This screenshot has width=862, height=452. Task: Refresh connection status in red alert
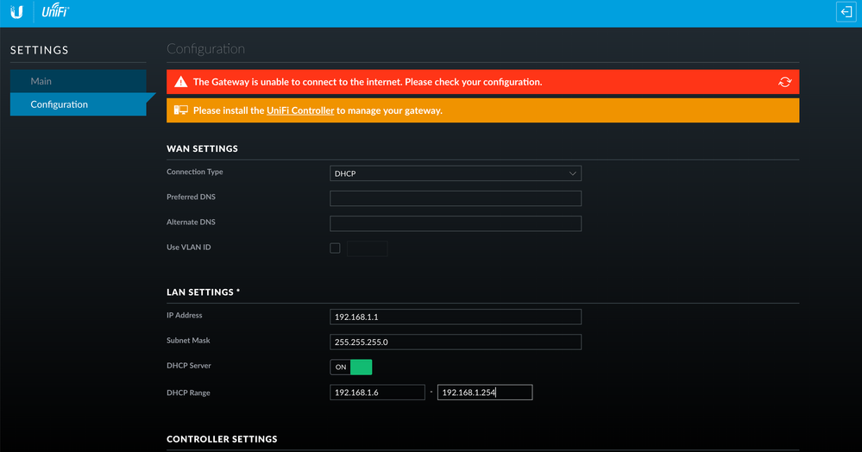(x=784, y=82)
